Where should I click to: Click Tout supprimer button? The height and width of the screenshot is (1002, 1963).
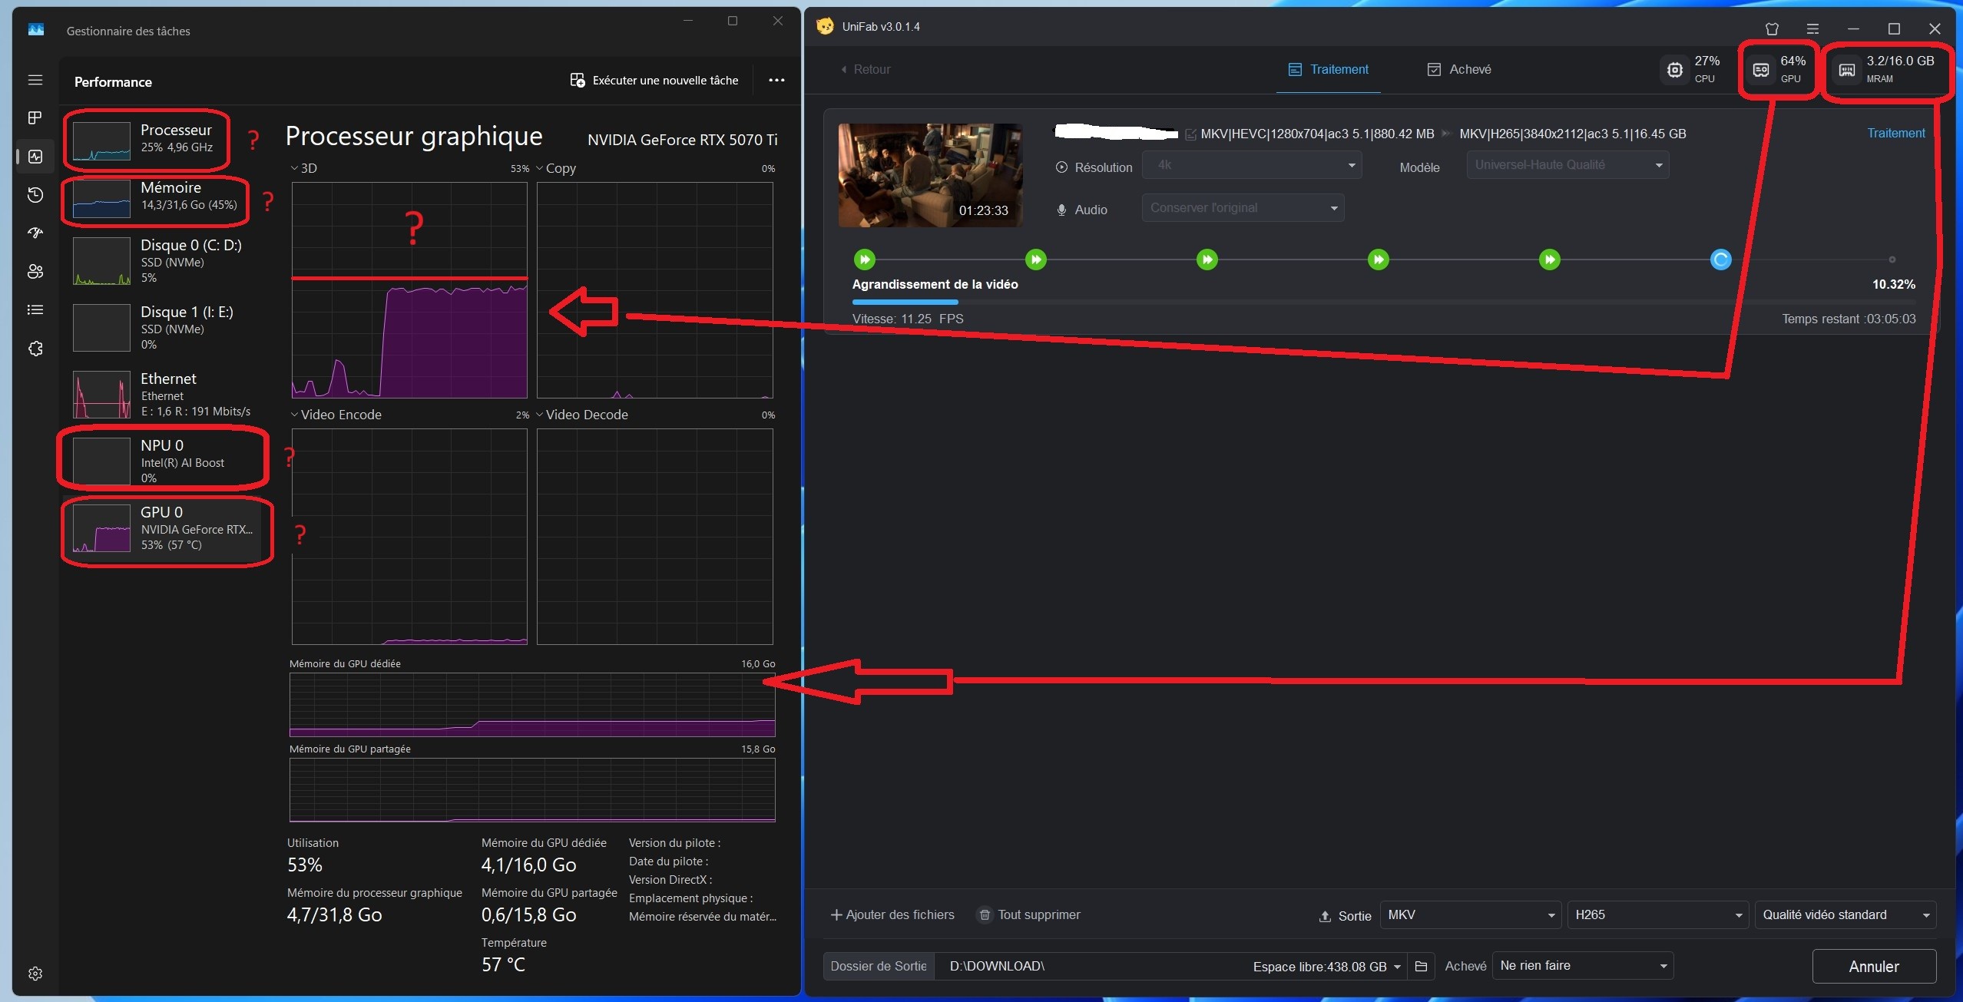pos(1029,914)
